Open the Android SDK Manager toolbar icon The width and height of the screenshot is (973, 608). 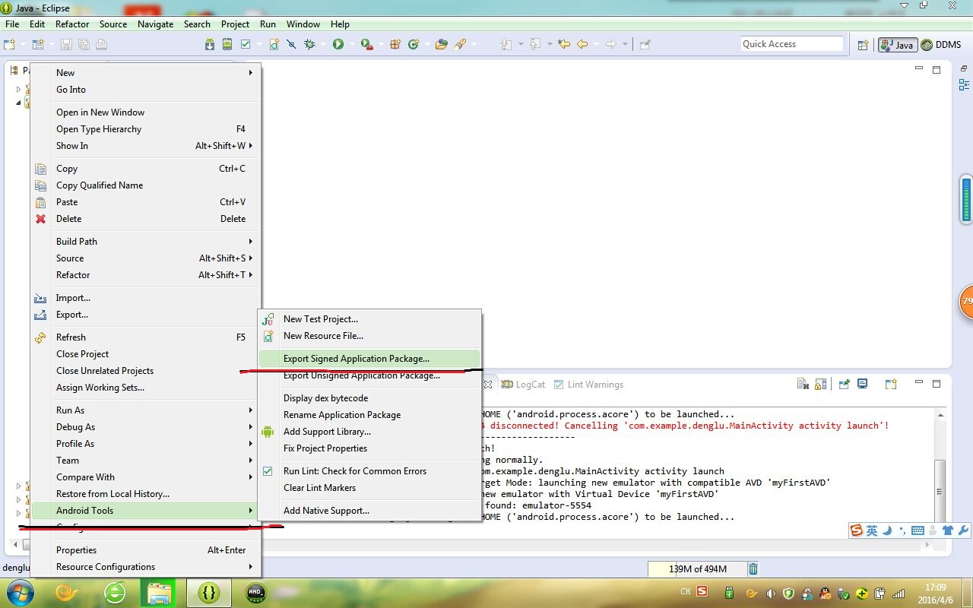(210, 45)
